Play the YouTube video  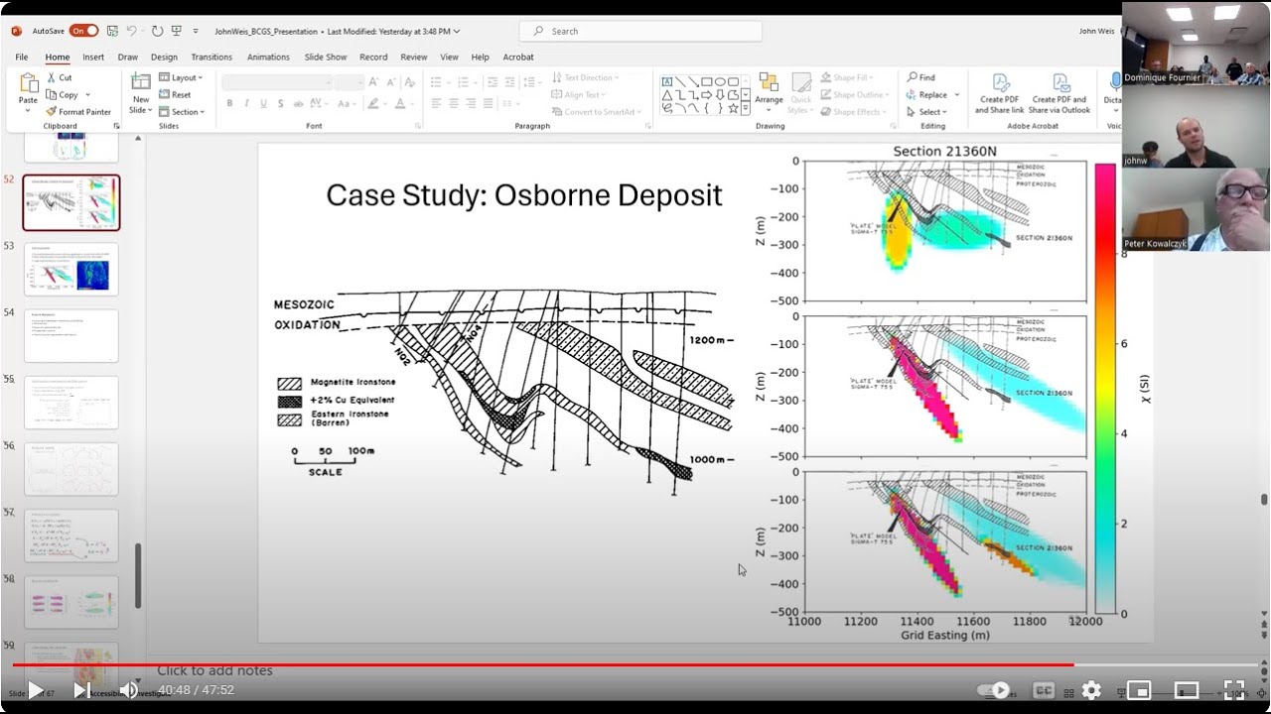coord(35,689)
